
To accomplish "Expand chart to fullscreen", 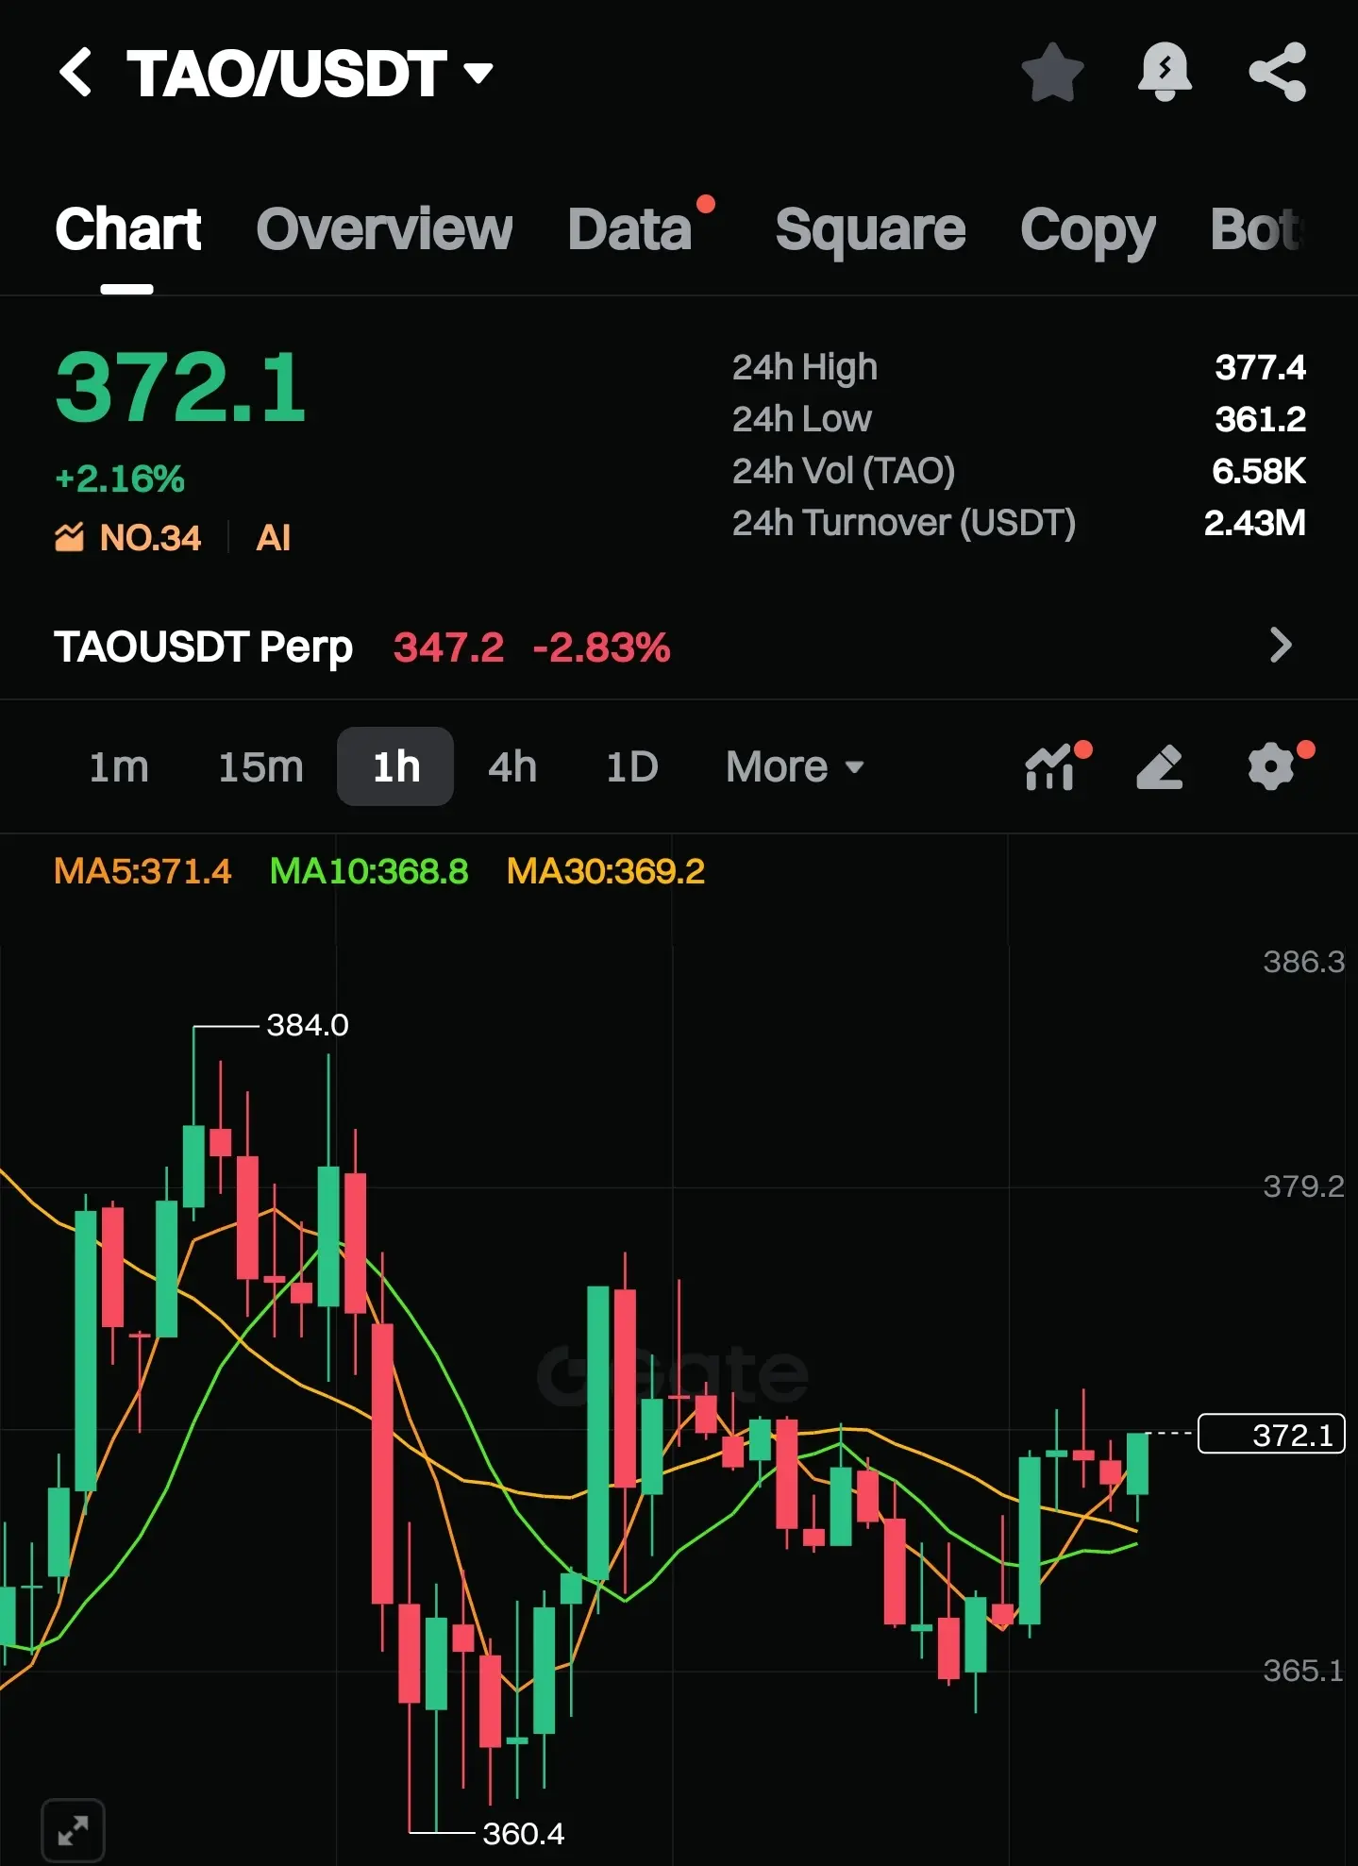I will [73, 1831].
